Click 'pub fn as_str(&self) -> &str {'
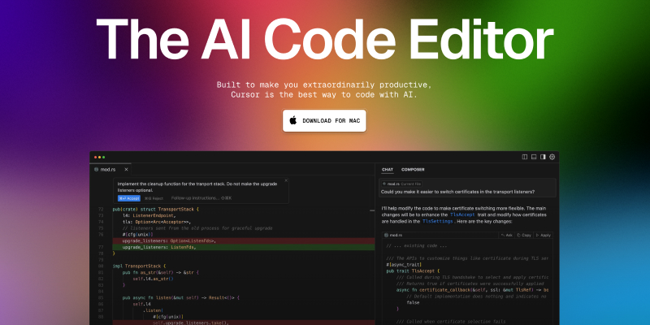 (x=161, y=272)
